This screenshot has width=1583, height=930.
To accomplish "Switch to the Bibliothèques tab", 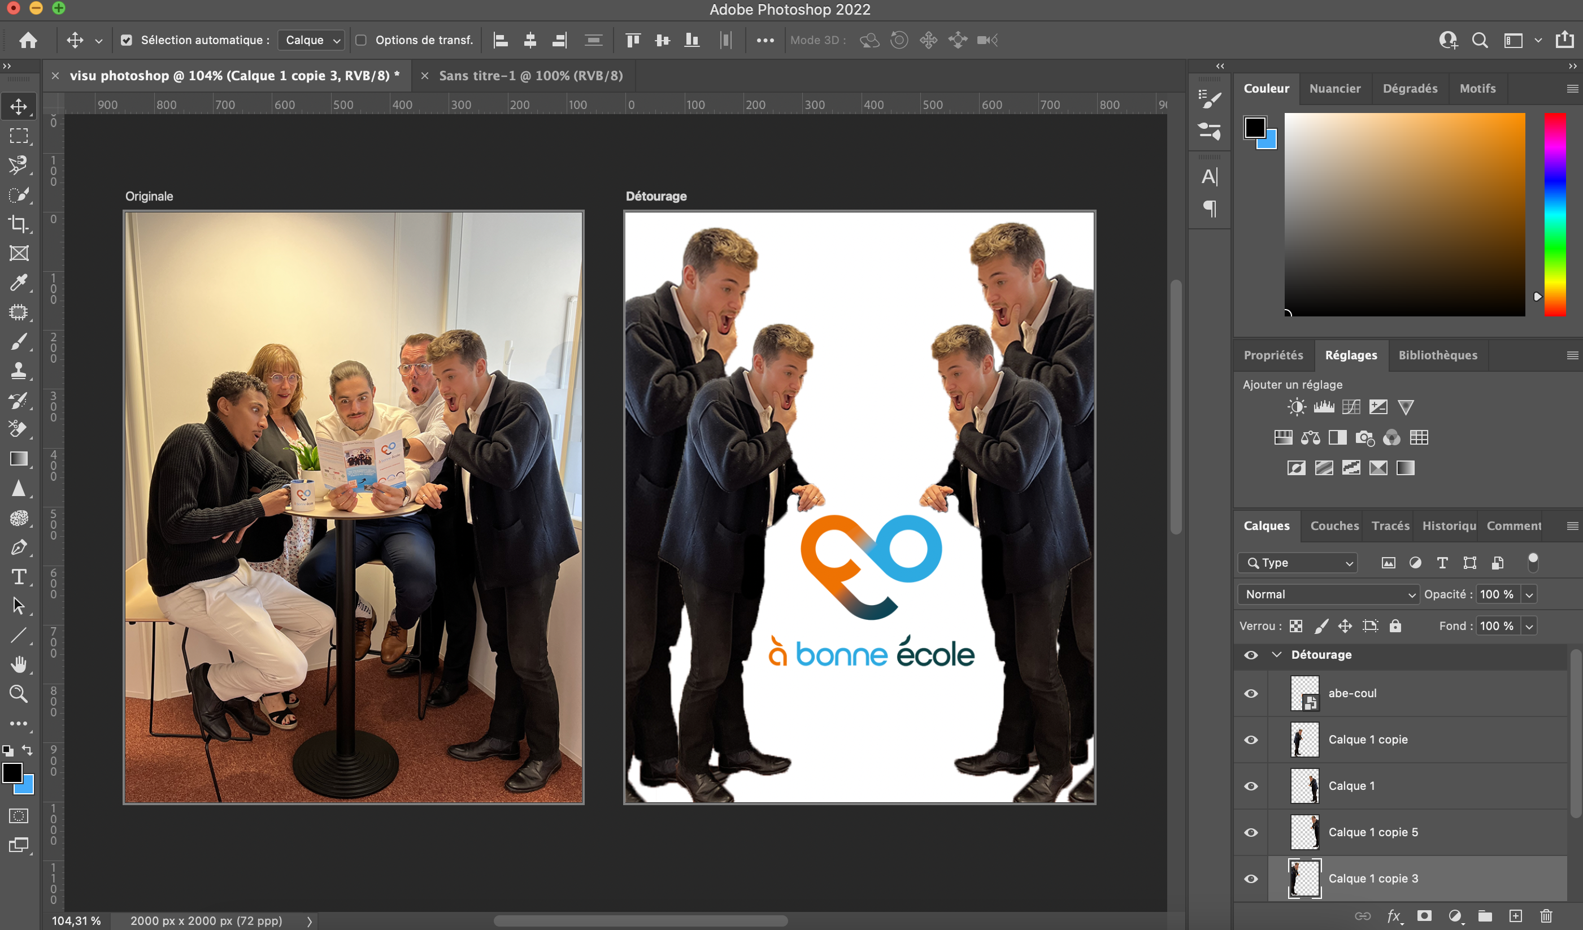I will [1437, 355].
